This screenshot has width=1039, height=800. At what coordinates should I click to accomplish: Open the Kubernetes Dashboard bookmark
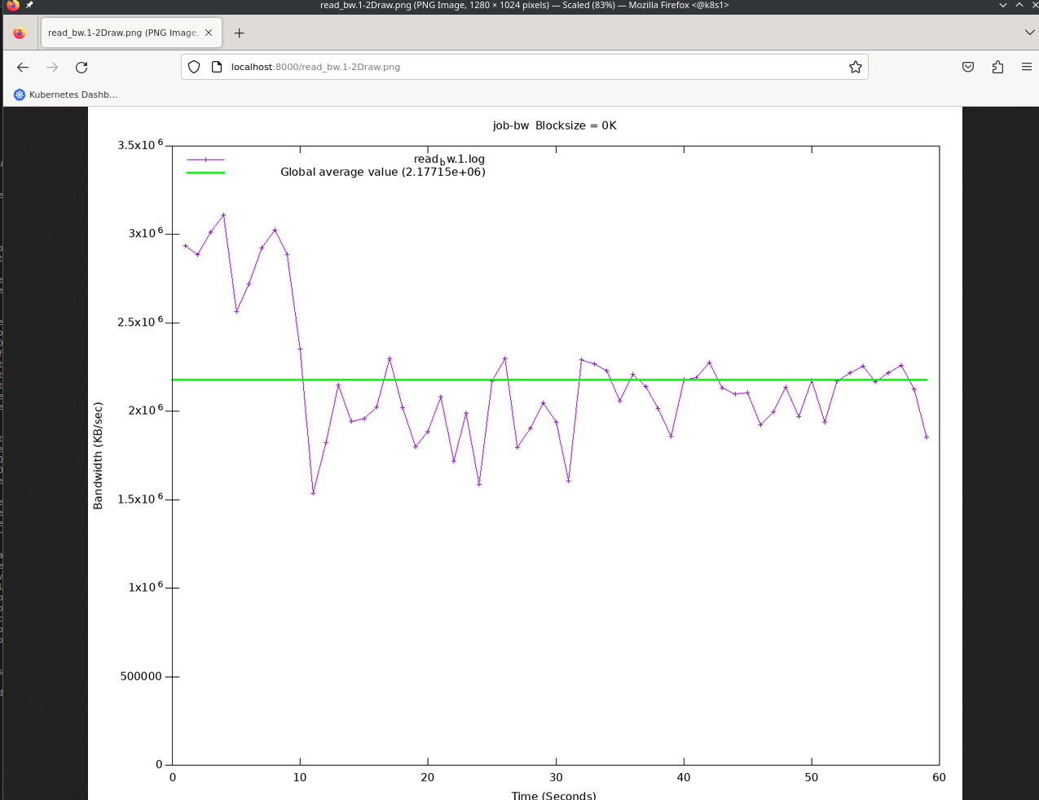coord(65,95)
